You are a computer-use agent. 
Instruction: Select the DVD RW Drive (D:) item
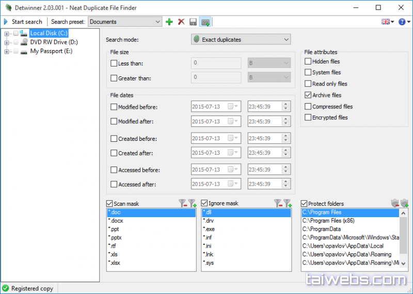(54, 42)
